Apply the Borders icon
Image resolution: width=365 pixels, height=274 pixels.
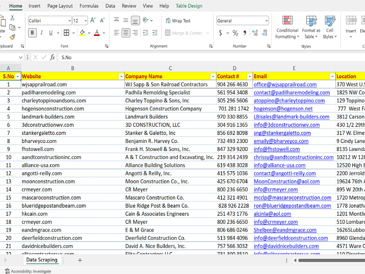click(x=66, y=33)
